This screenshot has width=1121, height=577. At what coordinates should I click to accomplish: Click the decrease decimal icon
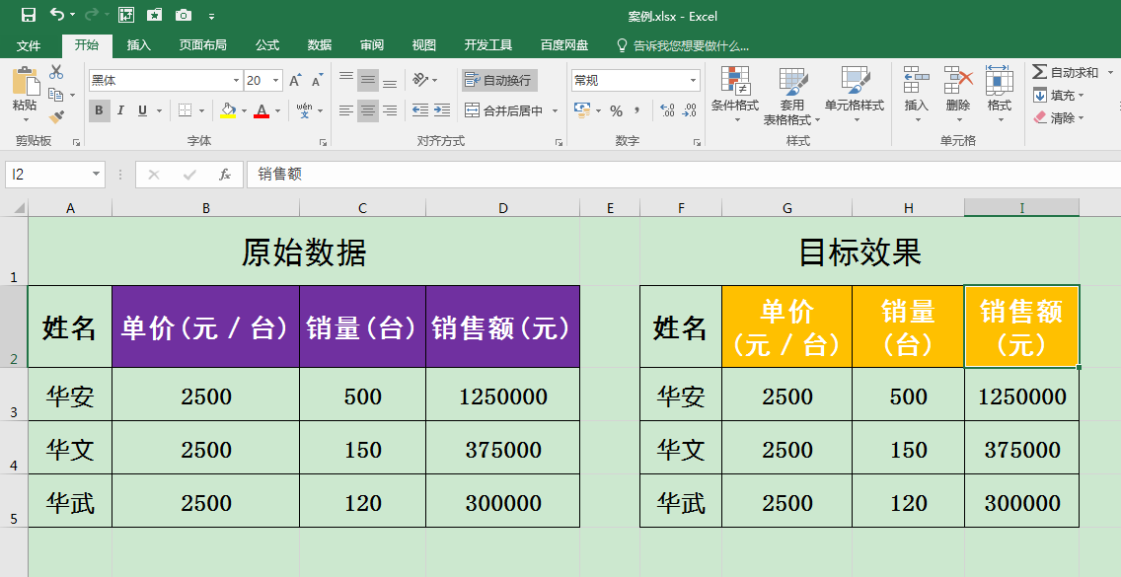(x=689, y=110)
